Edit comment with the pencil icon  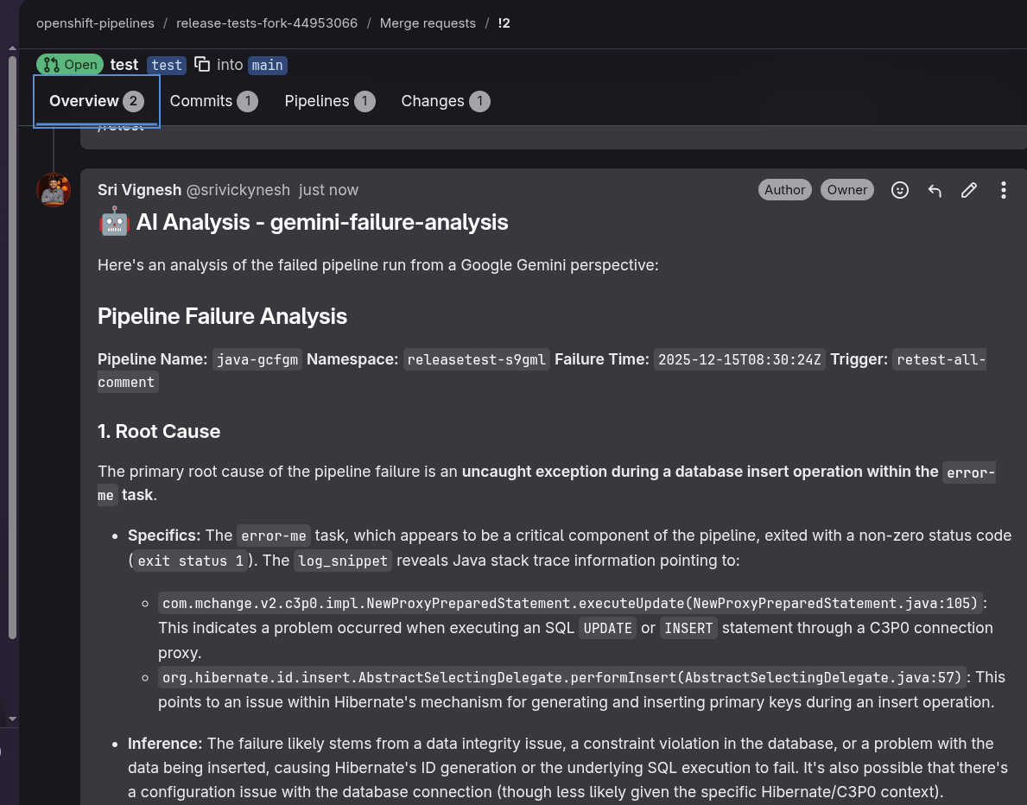969,190
